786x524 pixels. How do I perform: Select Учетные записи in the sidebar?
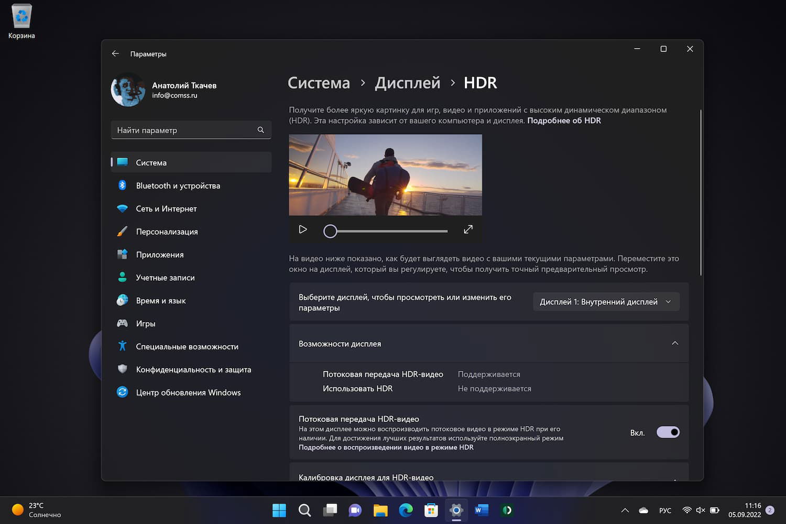coord(191,278)
